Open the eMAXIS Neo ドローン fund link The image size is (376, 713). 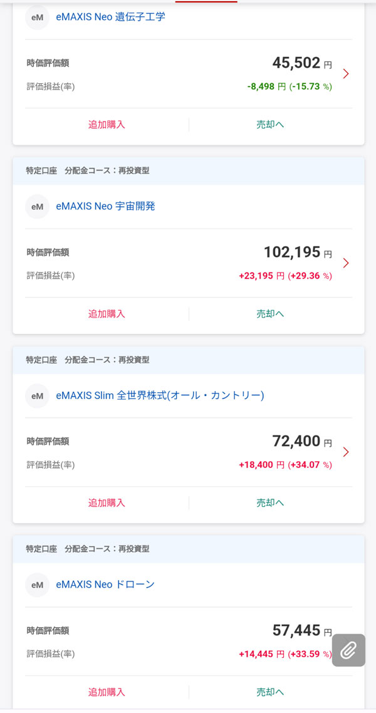[105, 585]
